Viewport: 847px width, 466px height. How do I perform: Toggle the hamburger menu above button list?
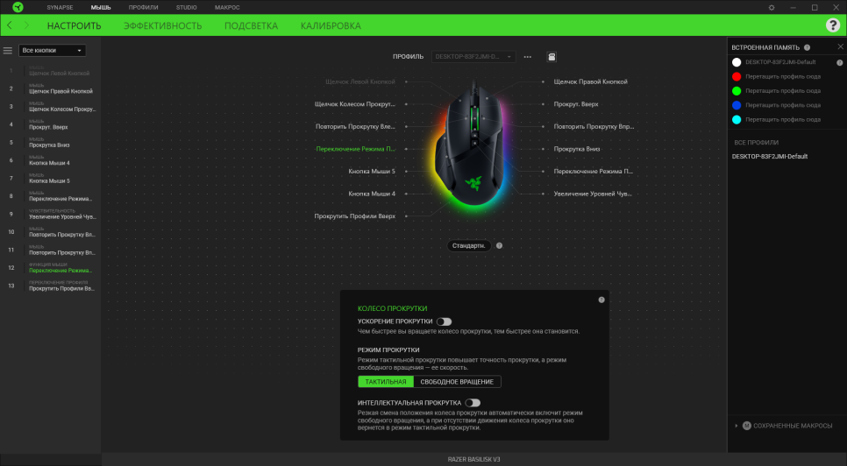click(x=8, y=50)
